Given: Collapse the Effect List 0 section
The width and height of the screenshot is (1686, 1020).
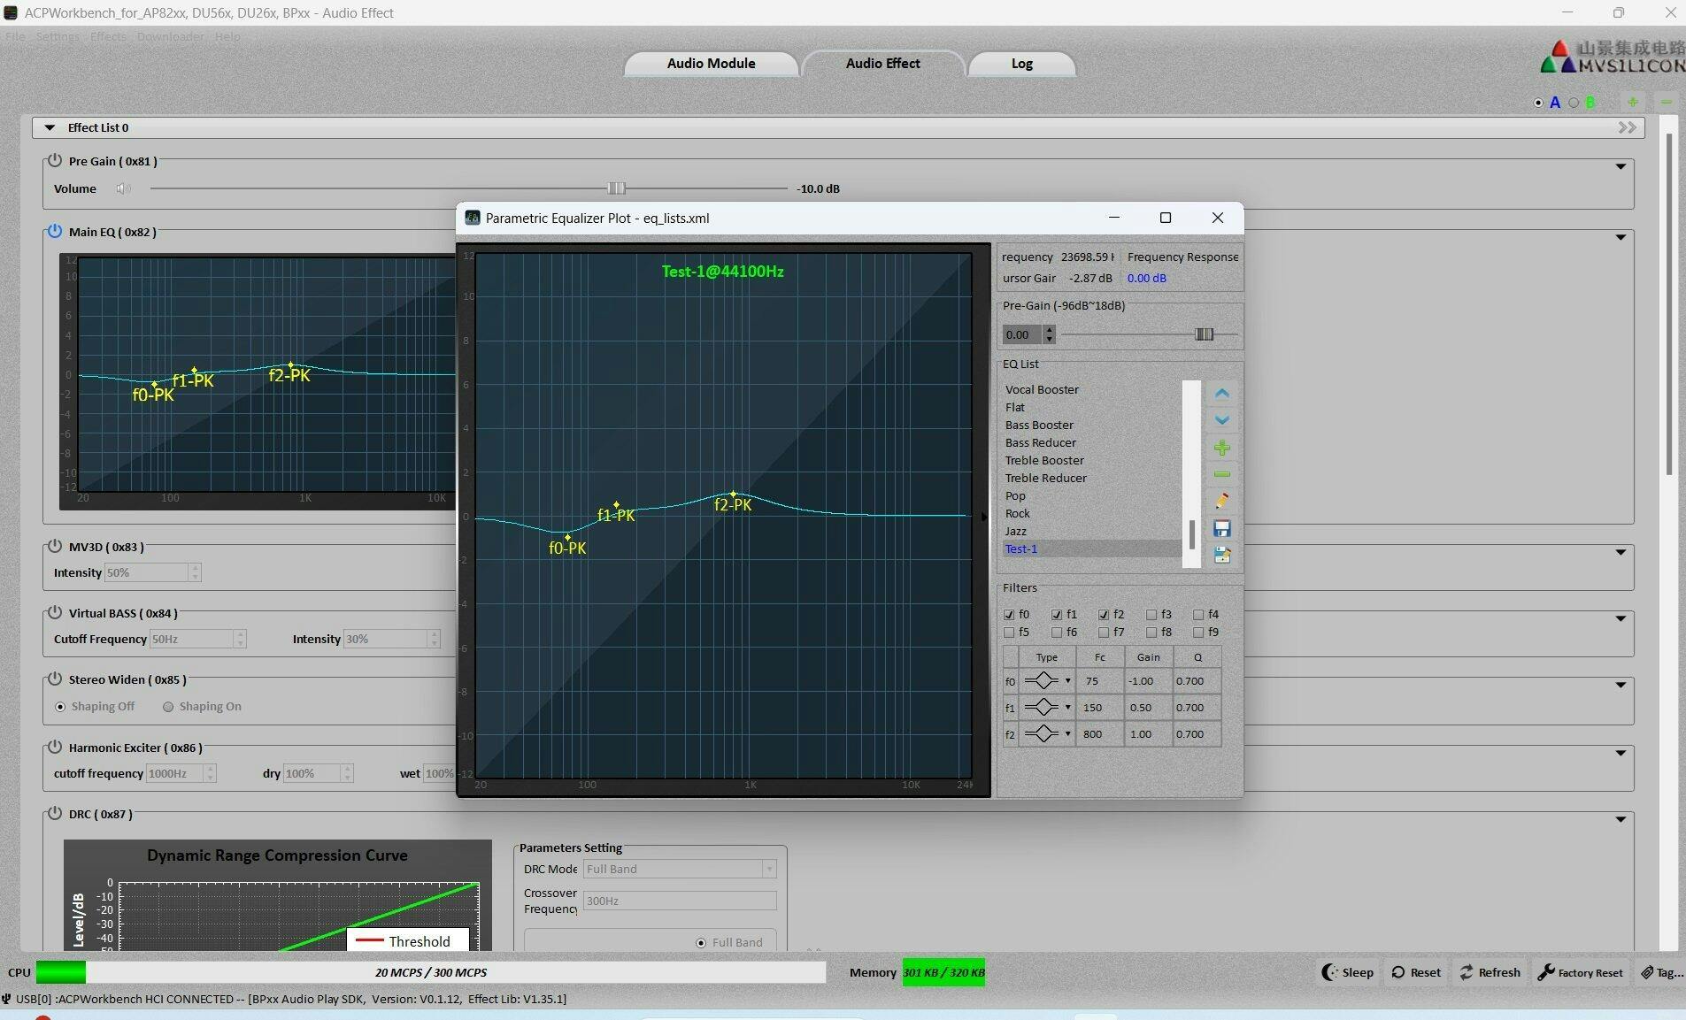Looking at the screenshot, I should (50, 127).
